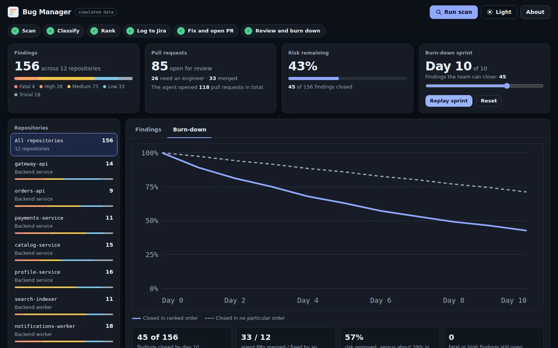Image resolution: width=558 pixels, height=348 pixels.
Task: Click the Fix and open PR step
Action: (206, 31)
